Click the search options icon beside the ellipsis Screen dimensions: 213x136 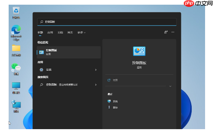166,32
